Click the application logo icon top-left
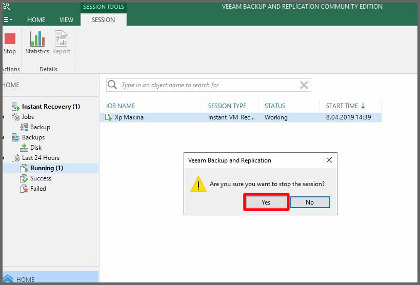Viewport: 420px width, 285px height. point(7,7)
